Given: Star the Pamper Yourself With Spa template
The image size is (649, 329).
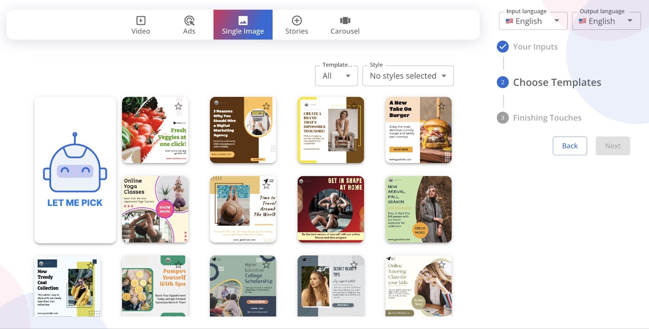Looking at the screenshot, I should [178, 265].
